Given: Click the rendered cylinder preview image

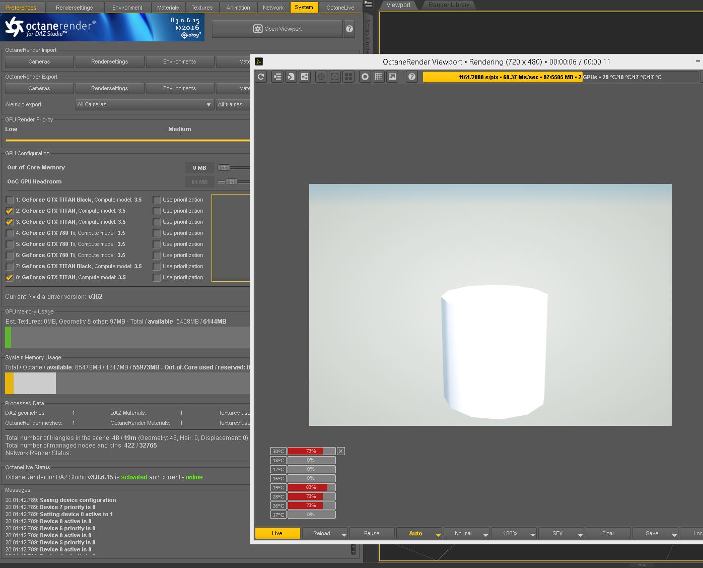Looking at the screenshot, I should [x=490, y=305].
